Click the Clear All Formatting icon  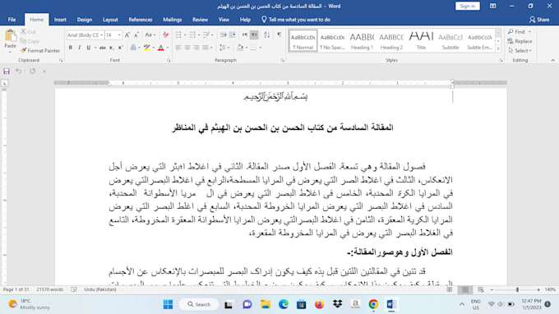pos(165,35)
